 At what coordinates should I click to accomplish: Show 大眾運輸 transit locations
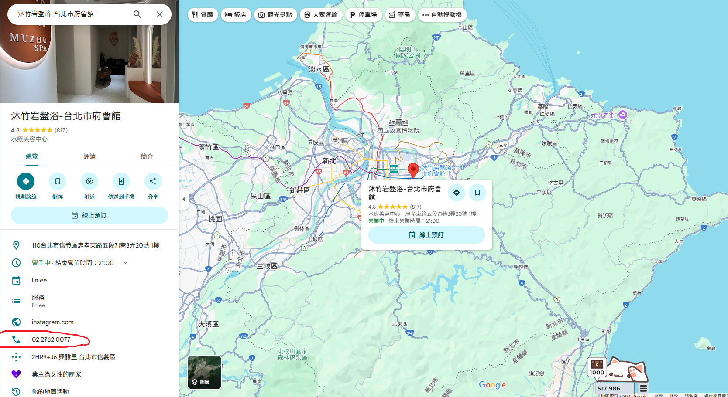tap(321, 15)
